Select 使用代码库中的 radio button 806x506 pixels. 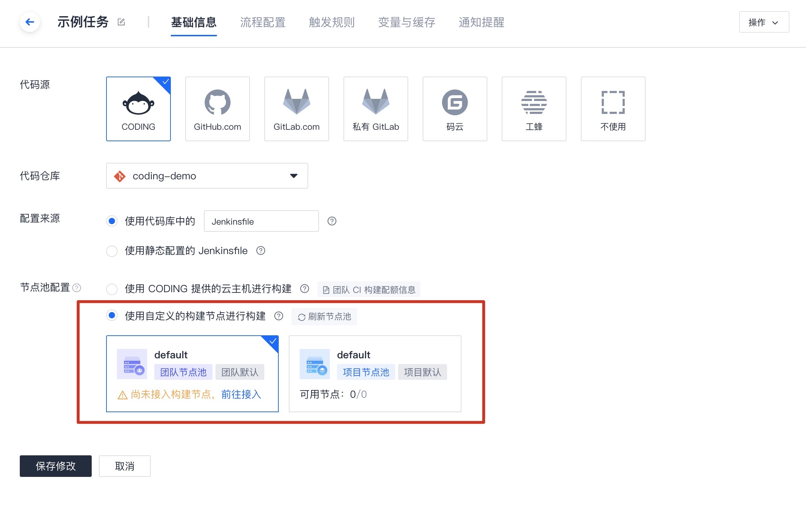click(112, 221)
